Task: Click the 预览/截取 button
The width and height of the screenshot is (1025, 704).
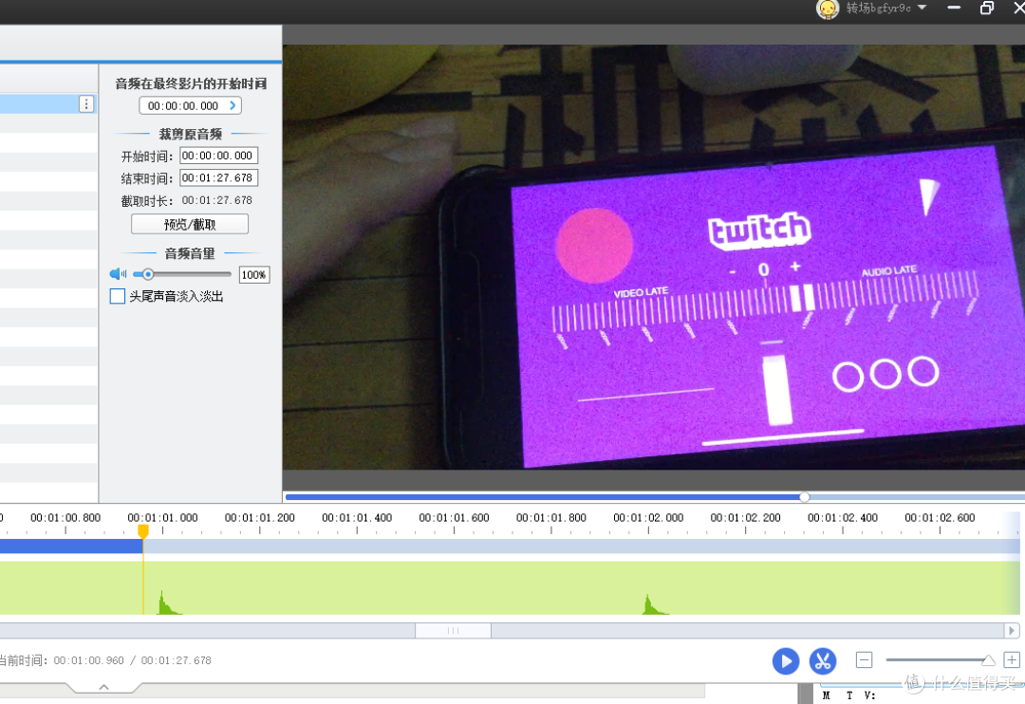Action: pos(190,224)
